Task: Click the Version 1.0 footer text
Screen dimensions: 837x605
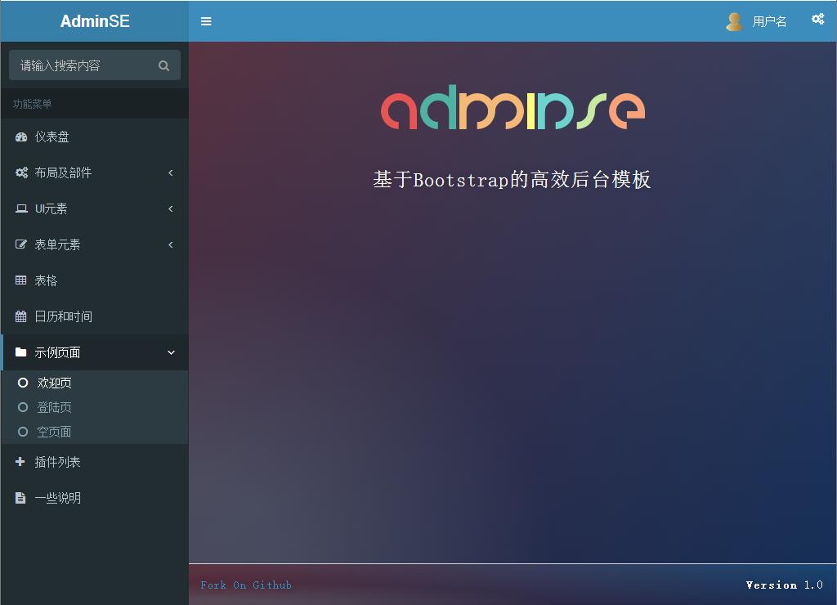Action: (x=784, y=585)
